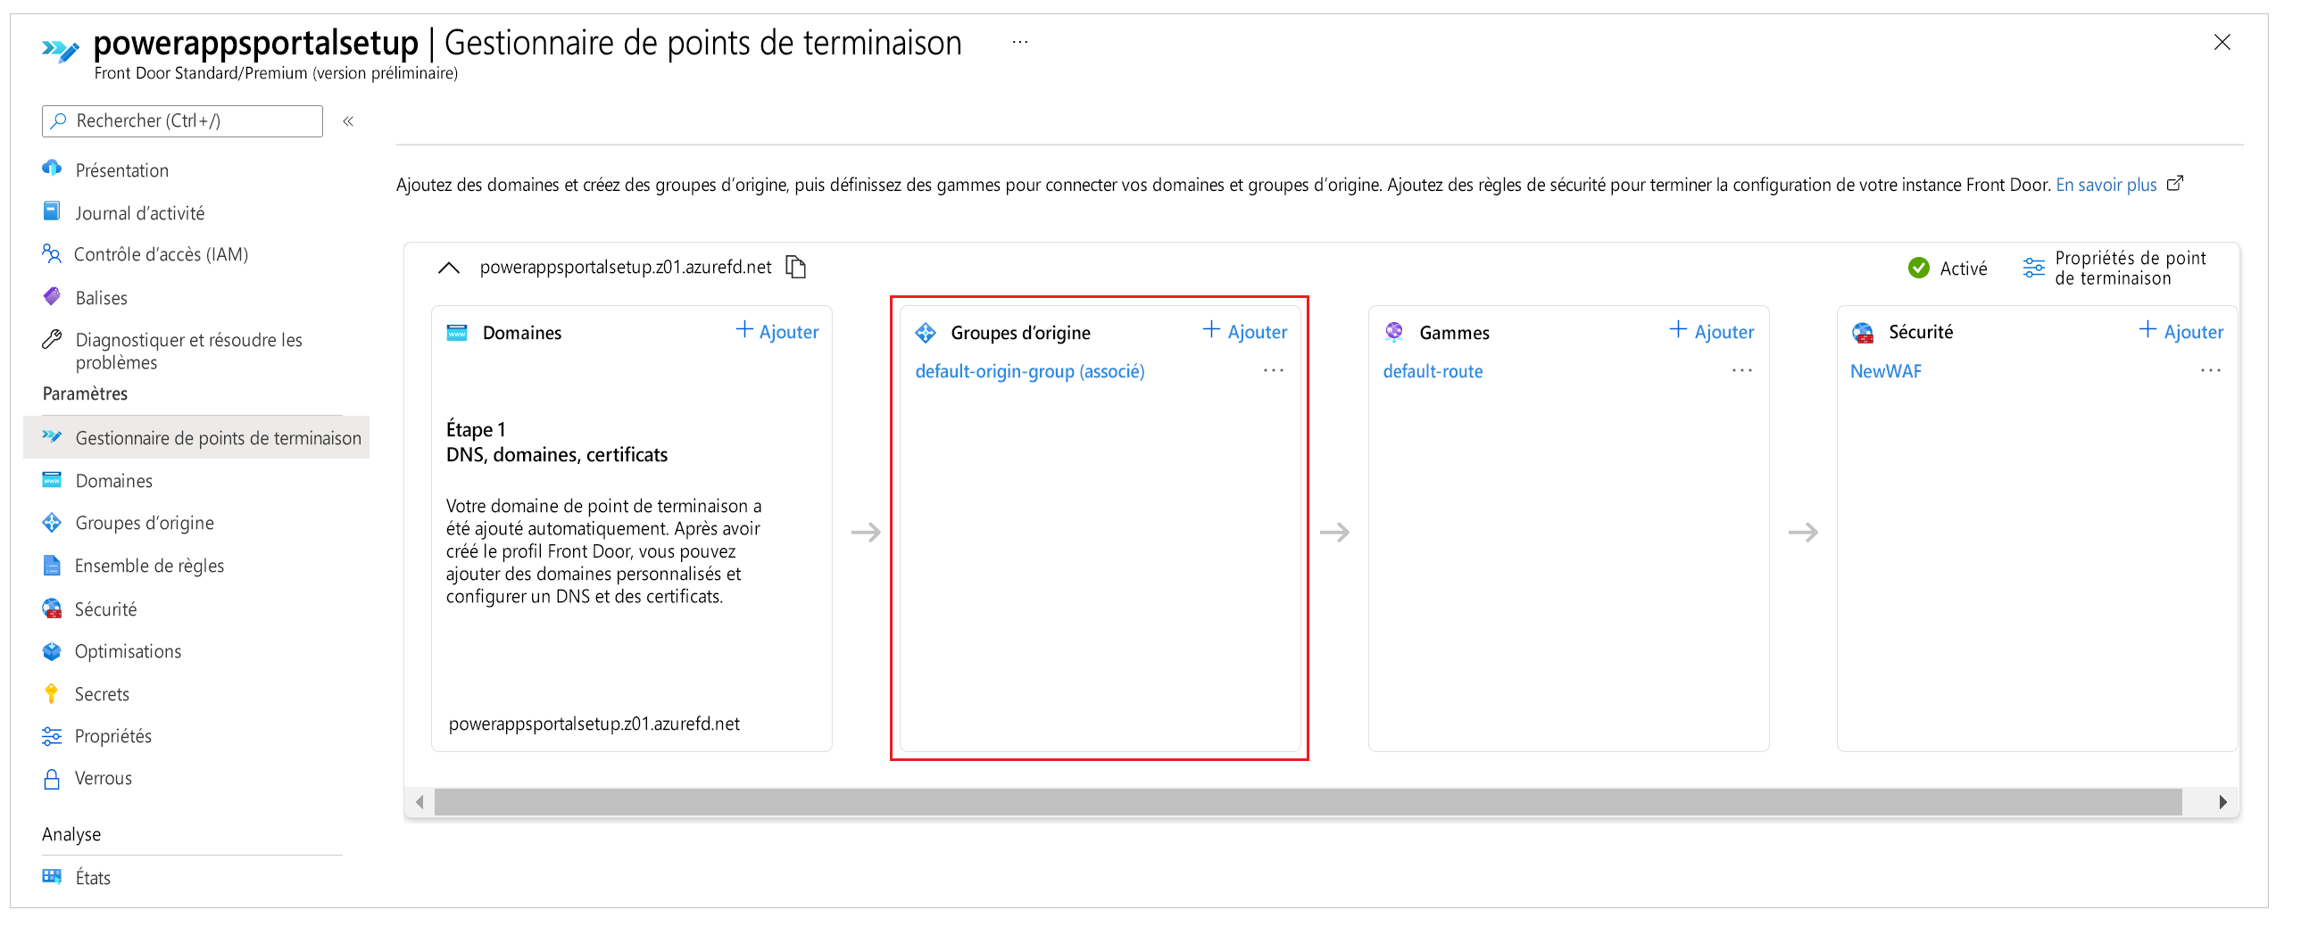2301x935 pixels.
Task: Select Gestionnaire de points de terminaison item
Action: tap(196, 437)
